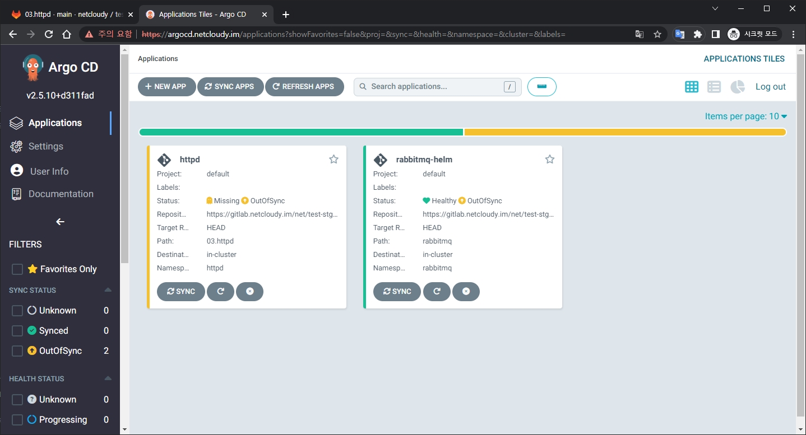Click the REFRESH APPS button

pyautogui.click(x=304, y=87)
